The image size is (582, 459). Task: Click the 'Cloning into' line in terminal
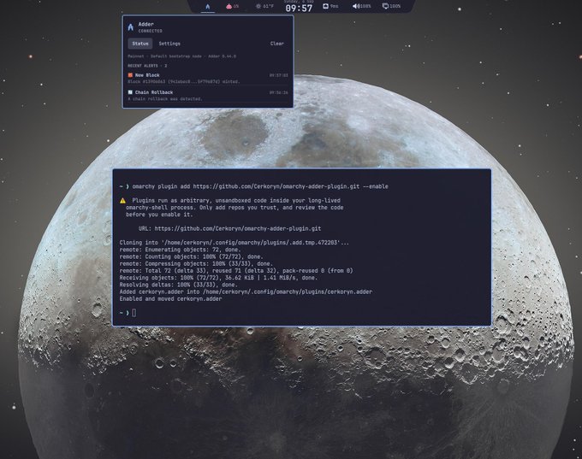(235, 243)
